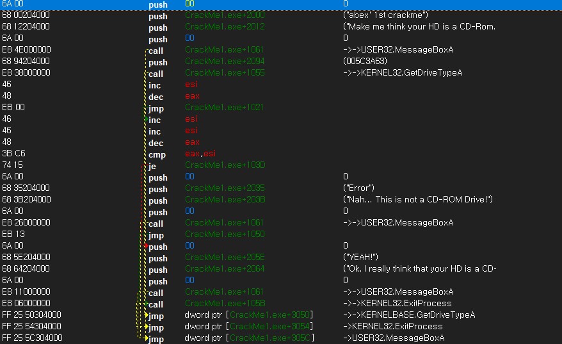Select bytes 68 00204000
The image size is (562, 344).
tap(26, 15)
